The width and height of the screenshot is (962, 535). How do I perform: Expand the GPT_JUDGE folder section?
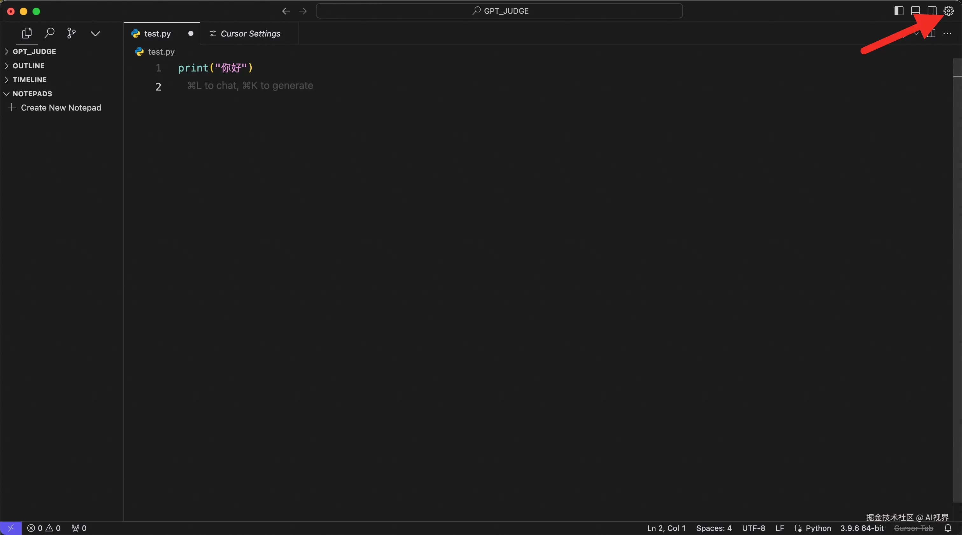point(34,51)
